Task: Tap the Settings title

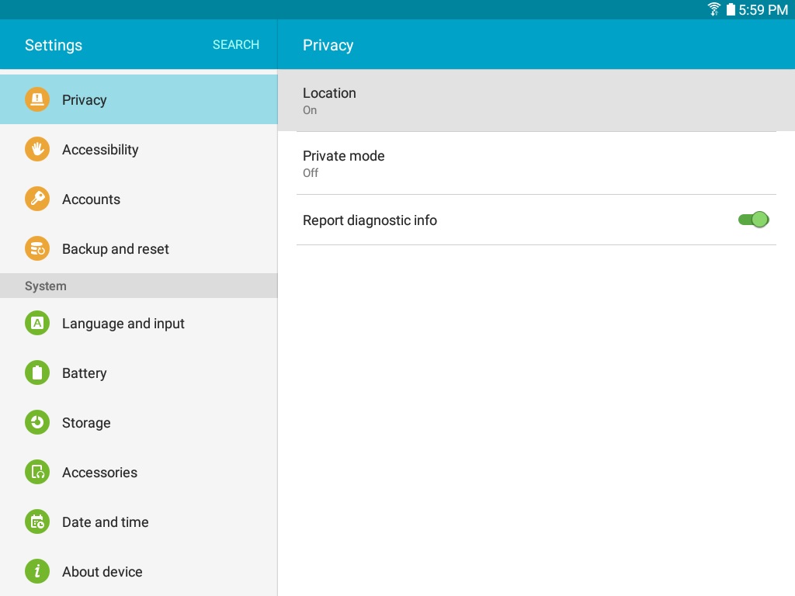Action: click(54, 45)
